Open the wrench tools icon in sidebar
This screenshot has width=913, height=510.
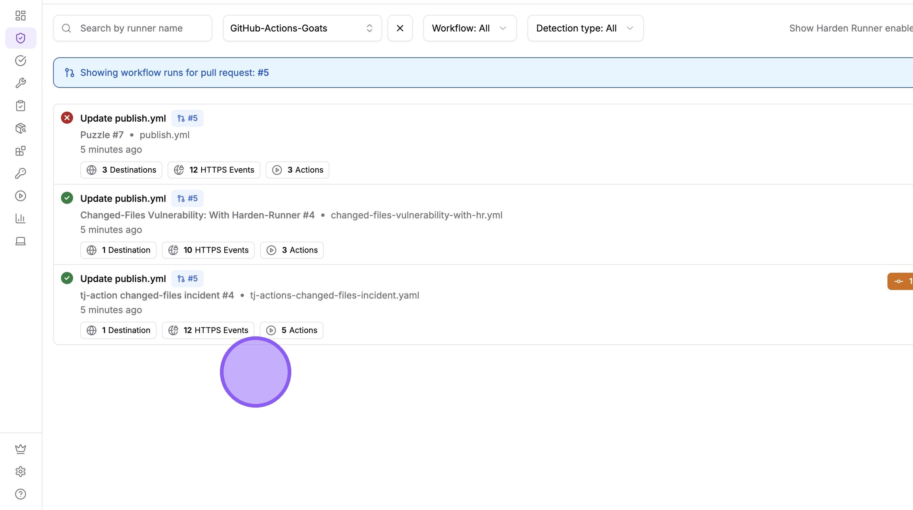coord(21,83)
